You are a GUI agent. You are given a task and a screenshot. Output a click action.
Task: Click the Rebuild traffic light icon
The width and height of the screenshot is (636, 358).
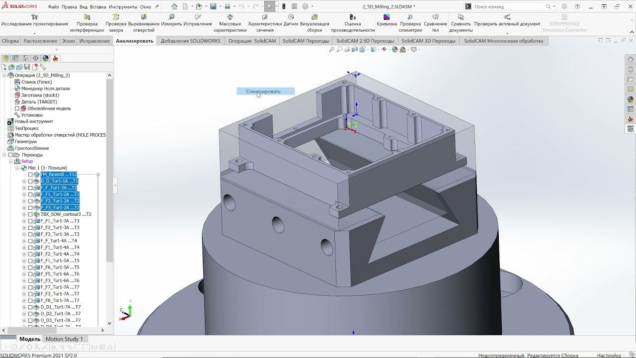click(x=284, y=6)
